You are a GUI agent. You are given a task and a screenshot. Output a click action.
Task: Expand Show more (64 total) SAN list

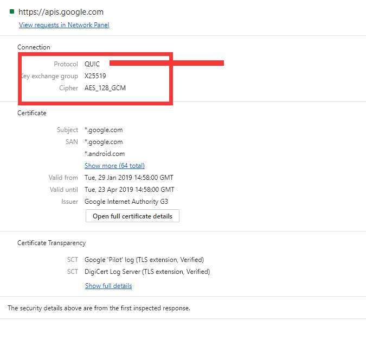click(x=114, y=166)
